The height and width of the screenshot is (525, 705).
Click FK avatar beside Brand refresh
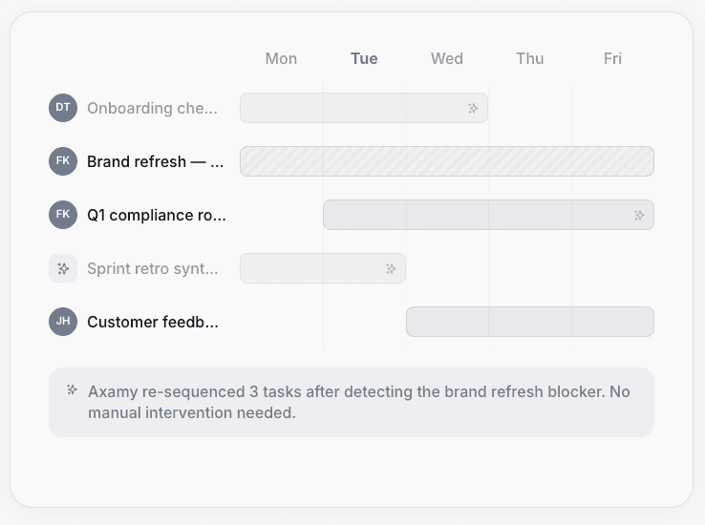coord(62,161)
